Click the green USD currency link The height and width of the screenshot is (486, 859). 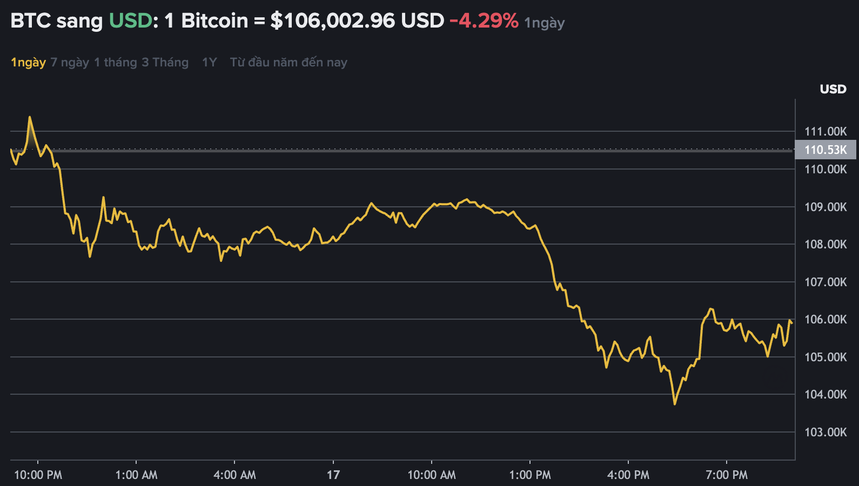130,21
